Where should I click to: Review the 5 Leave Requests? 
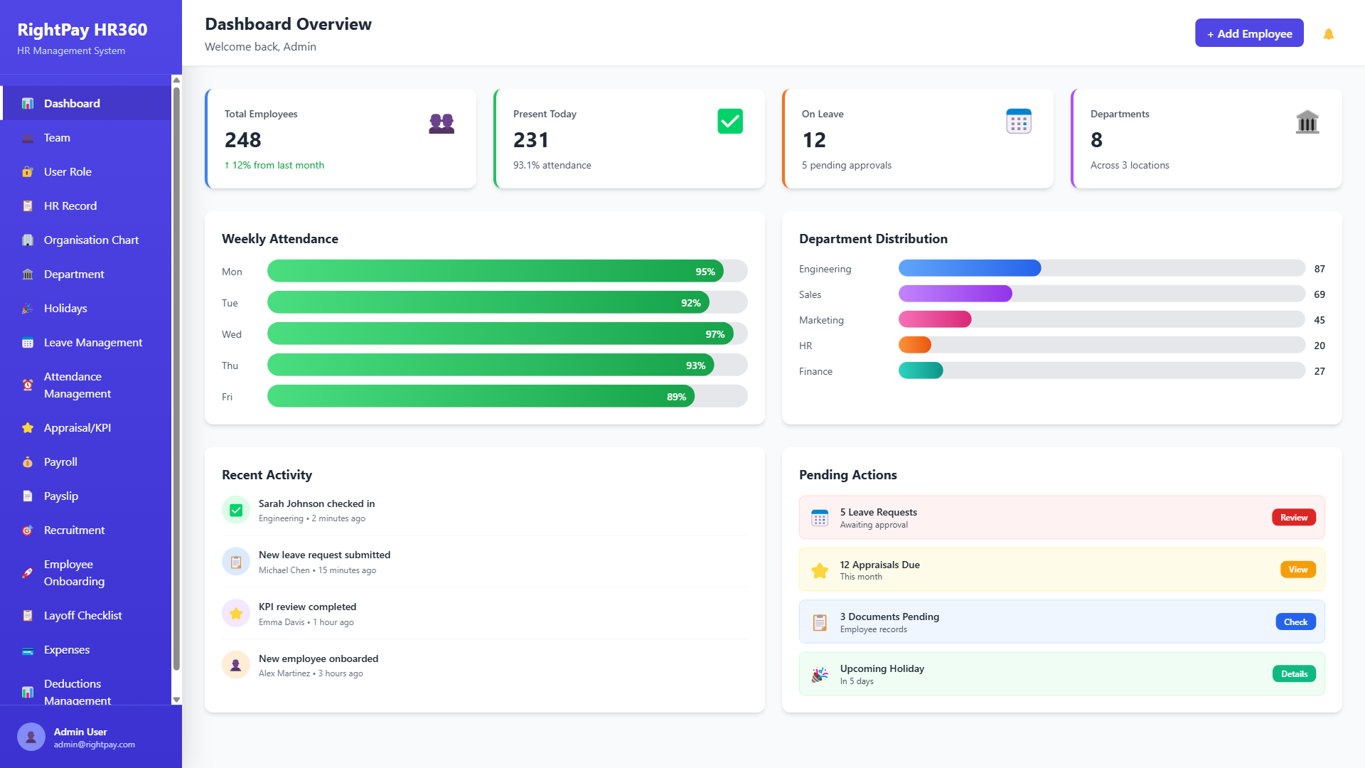[1293, 518]
